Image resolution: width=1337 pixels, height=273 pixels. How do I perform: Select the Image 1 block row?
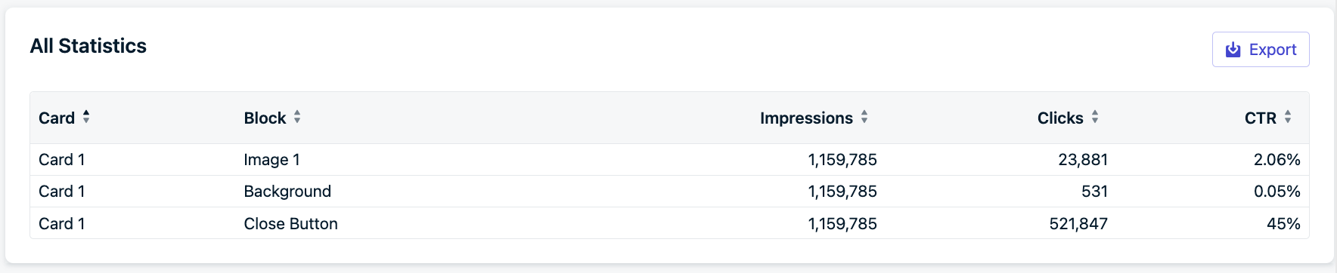click(x=669, y=160)
